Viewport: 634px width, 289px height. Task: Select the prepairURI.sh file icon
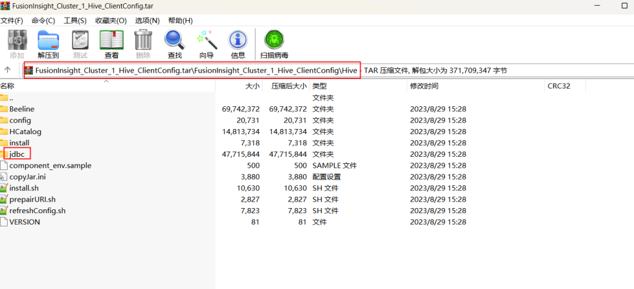4,199
